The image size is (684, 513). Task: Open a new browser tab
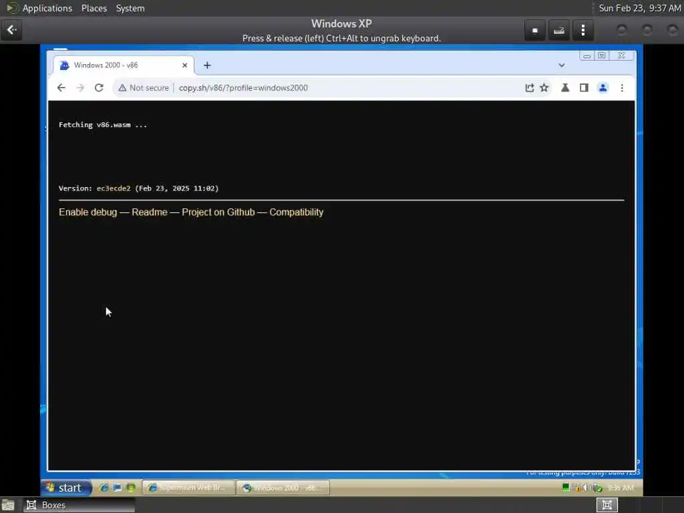point(207,65)
